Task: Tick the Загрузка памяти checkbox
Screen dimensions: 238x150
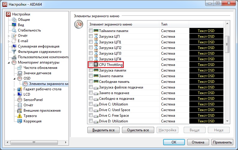Action: pyautogui.click(x=91, y=70)
